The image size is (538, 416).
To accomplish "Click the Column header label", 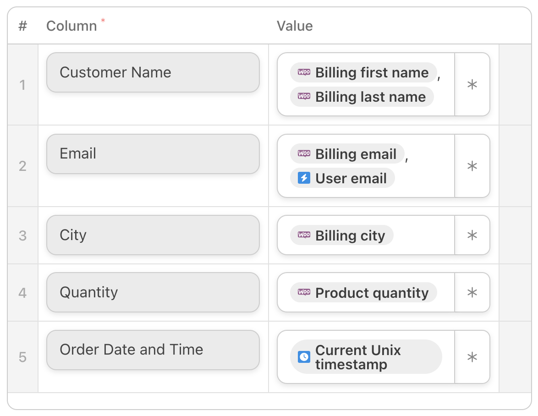I will click(x=71, y=26).
